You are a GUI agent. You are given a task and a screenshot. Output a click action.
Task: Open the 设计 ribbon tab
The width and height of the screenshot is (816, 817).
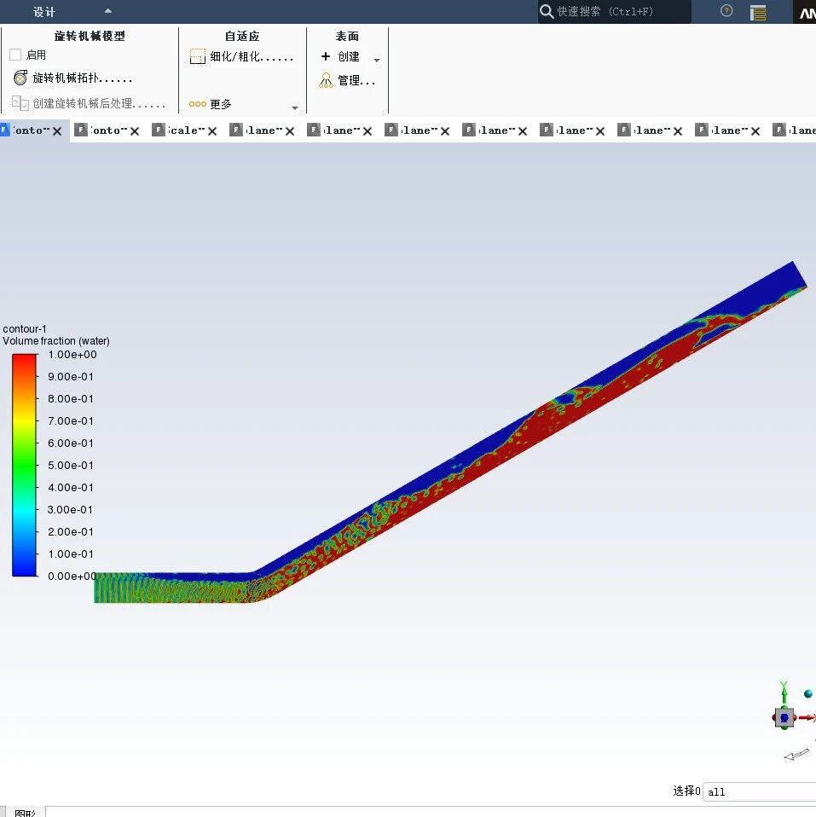pyautogui.click(x=44, y=12)
